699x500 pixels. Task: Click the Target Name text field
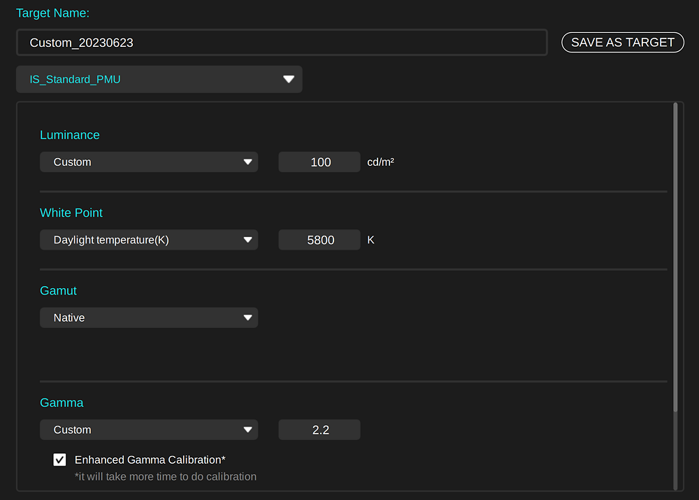coord(281,43)
